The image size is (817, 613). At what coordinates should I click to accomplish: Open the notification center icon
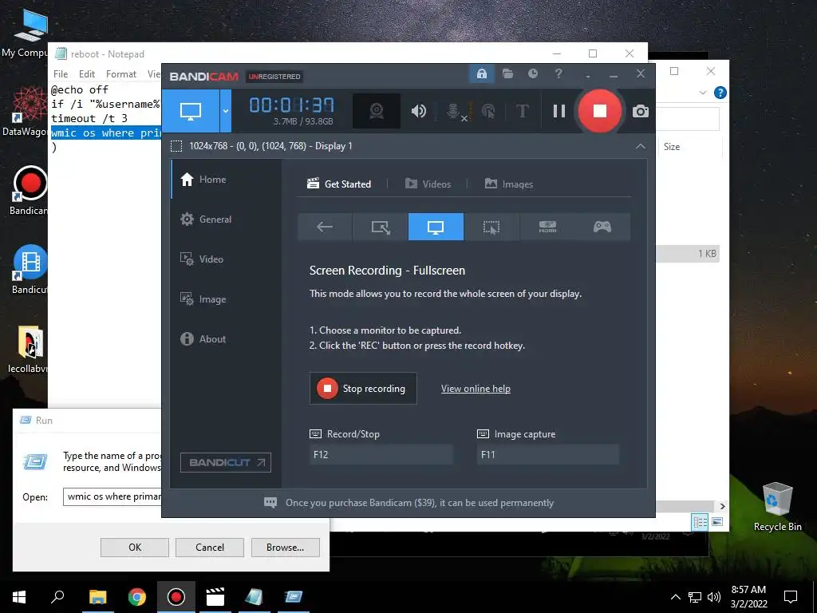[791, 597]
